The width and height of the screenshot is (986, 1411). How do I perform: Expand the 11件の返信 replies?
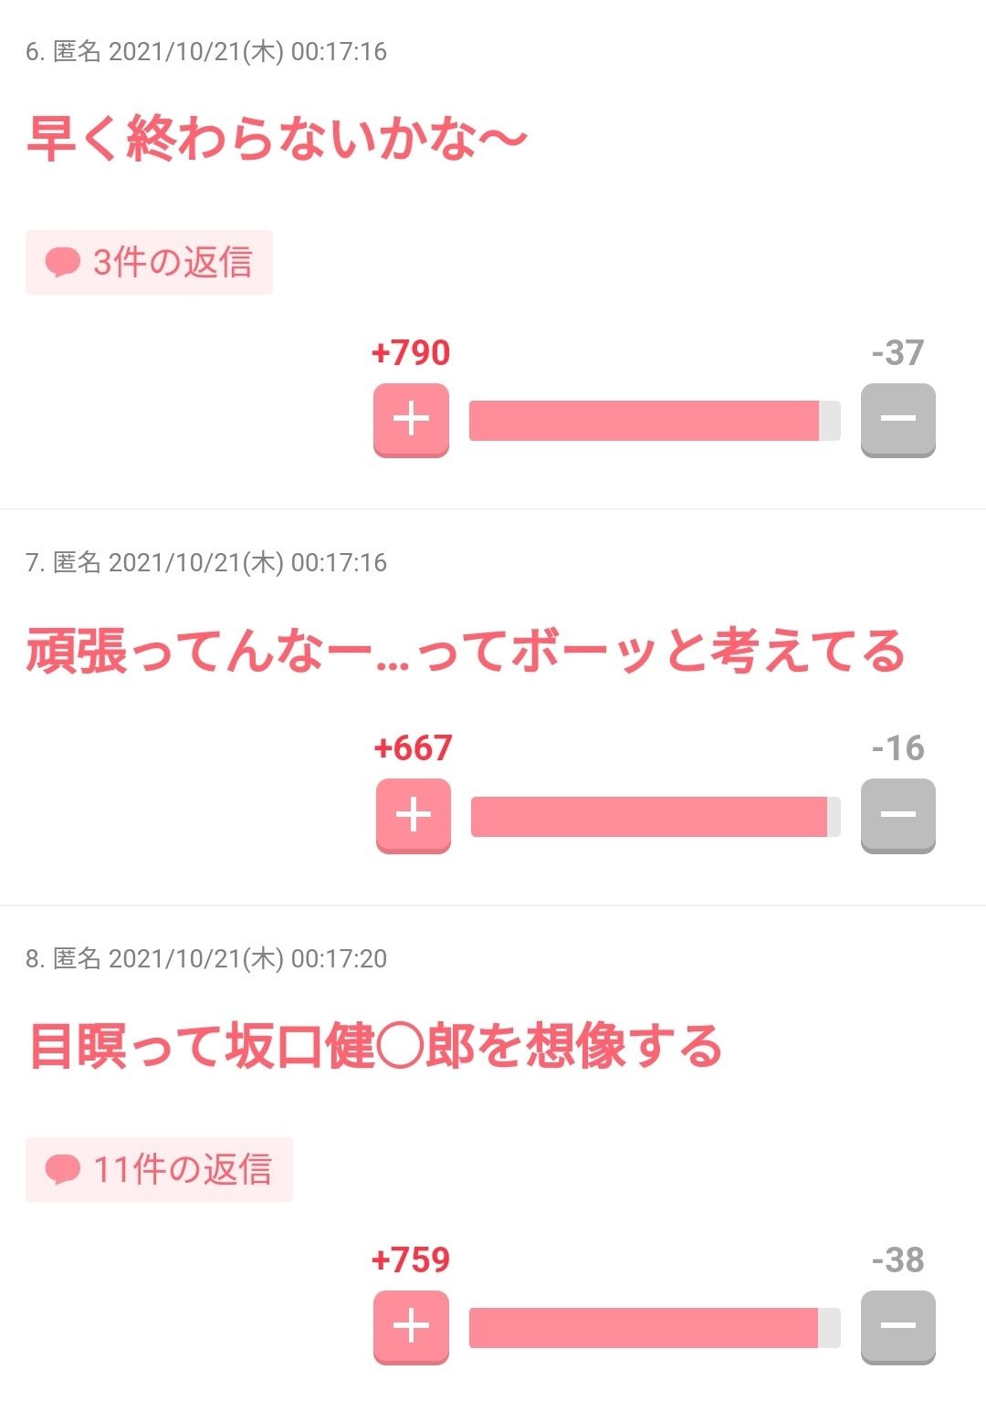[159, 1169]
